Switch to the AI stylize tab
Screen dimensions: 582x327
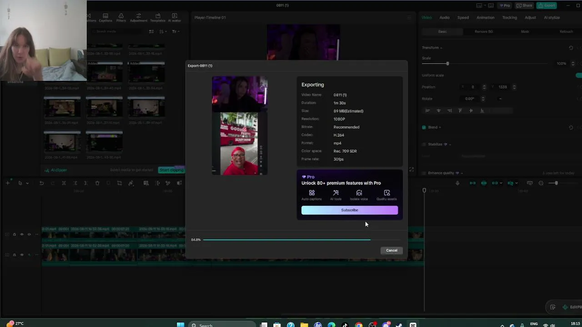tap(552, 18)
